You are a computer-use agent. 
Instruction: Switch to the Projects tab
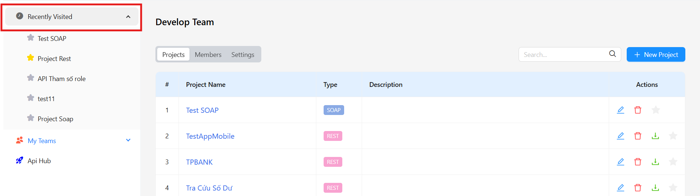[173, 54]
